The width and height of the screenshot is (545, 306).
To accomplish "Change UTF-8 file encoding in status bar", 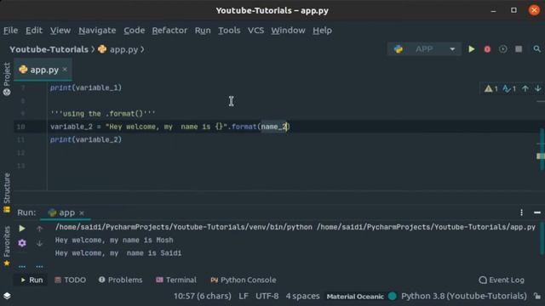I will tap(267, 296).
